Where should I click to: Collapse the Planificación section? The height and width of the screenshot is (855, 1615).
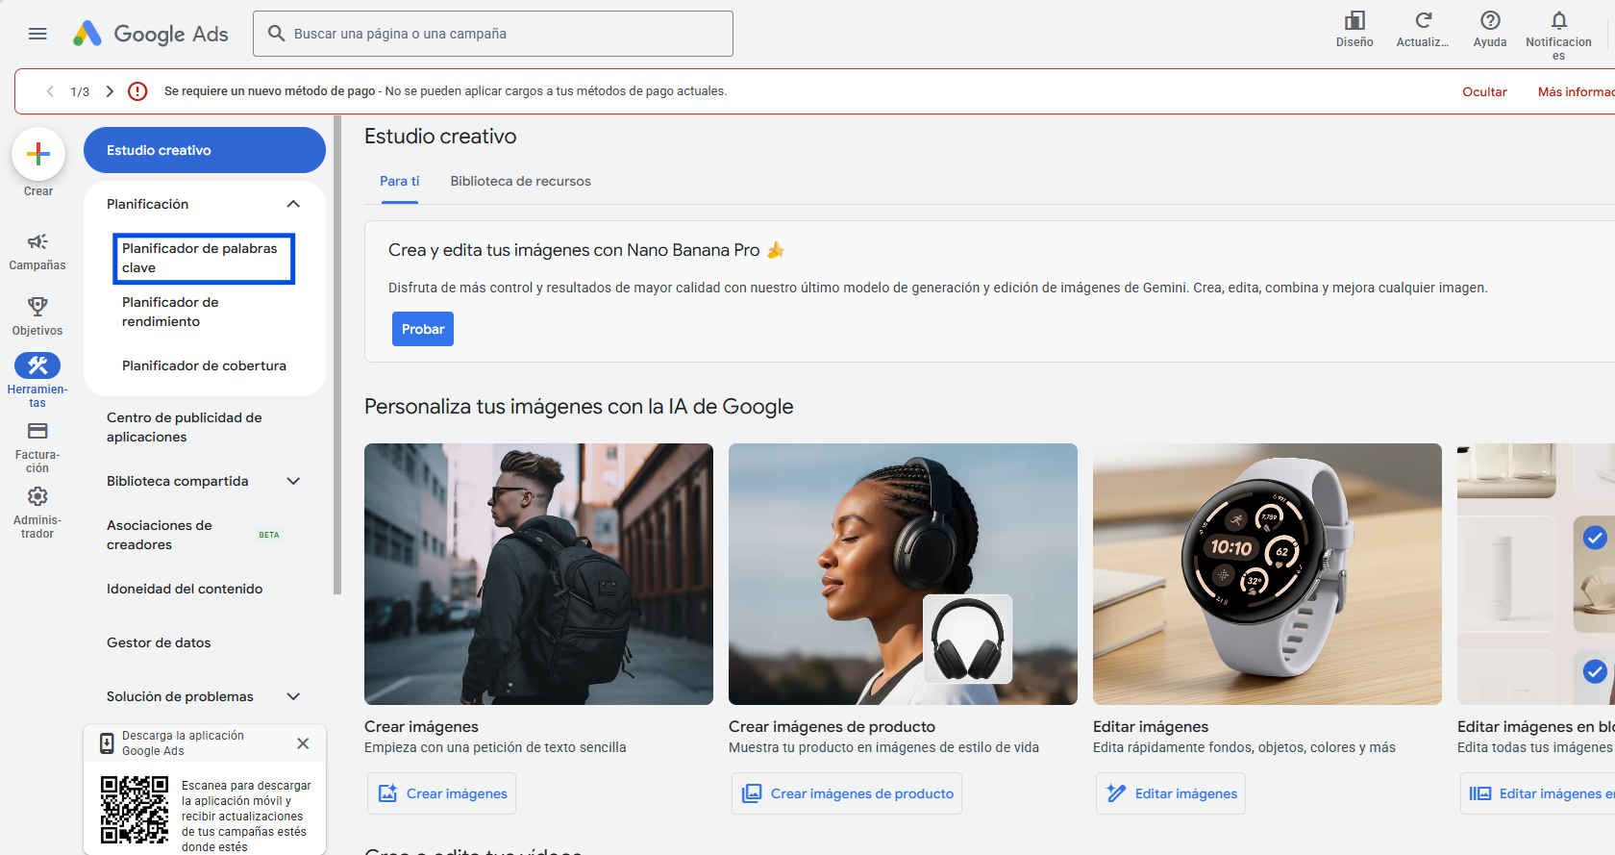(293, 204)
